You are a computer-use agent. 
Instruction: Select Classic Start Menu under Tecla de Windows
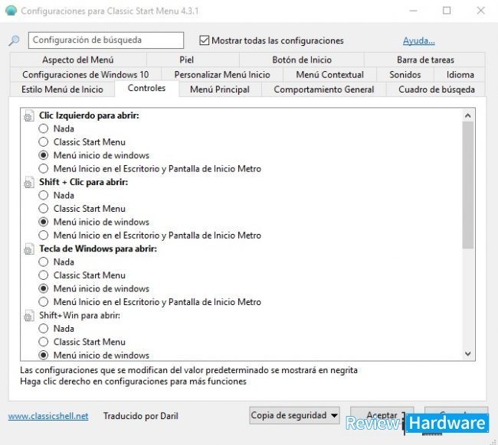[44, 275]
